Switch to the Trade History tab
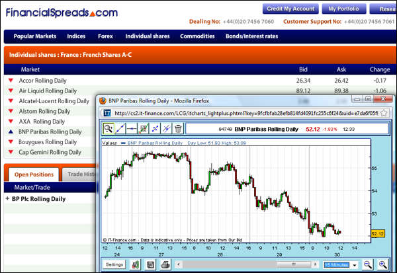 point(79,175)
